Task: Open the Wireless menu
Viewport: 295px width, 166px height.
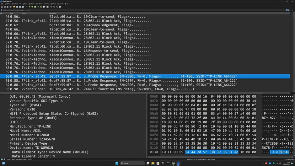Action: [53, 4]
